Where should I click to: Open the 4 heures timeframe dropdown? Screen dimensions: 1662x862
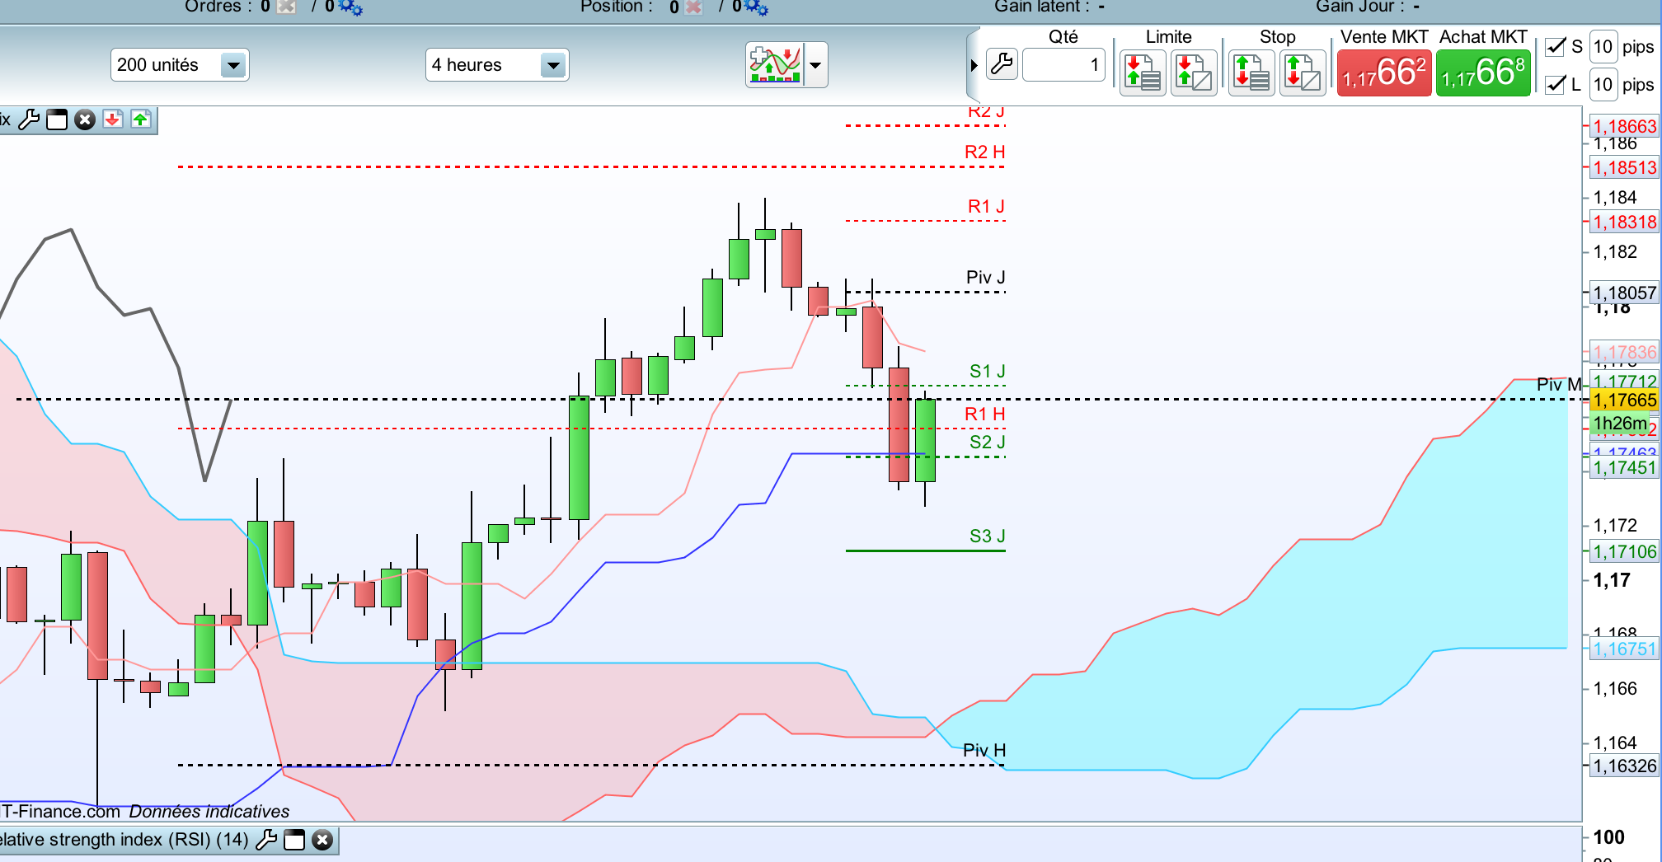(x=497, y=65)
